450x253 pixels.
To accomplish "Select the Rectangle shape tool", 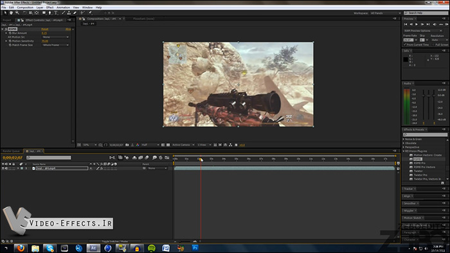I will coord(44,13).
